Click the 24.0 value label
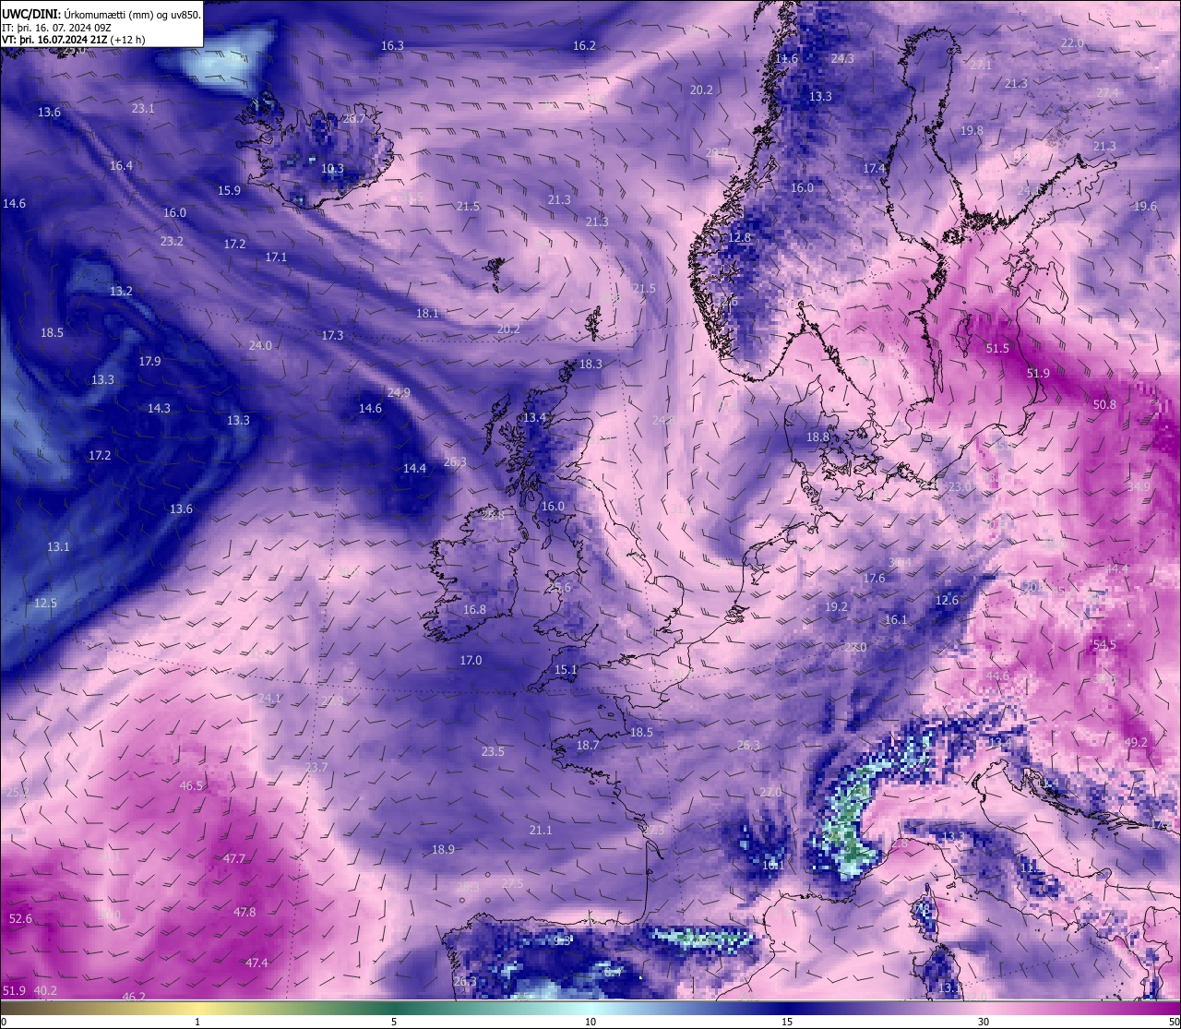This screenshot has width=1181, height=1029. tap(260, 345)
